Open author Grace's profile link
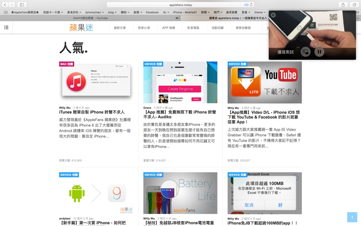361x226 pixels. (147, 108)
